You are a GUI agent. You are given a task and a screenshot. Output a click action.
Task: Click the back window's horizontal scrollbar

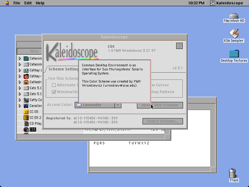(x=150, y=169)
